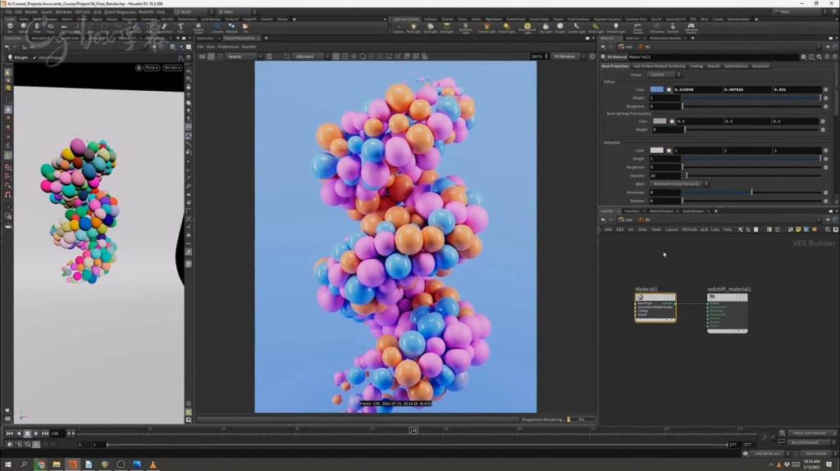This screenshot has width=840, height=471.
Task: Select the Tube shelf tool
Action: [37, 27]
